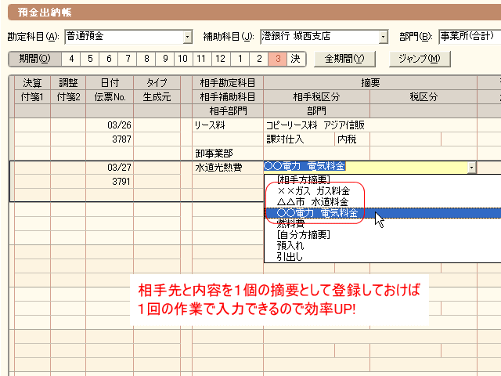The height and width of the screenshot is (376, 501).
Task: Open the 勘定科目 dropdown arrow
Action: click(188, 37)
